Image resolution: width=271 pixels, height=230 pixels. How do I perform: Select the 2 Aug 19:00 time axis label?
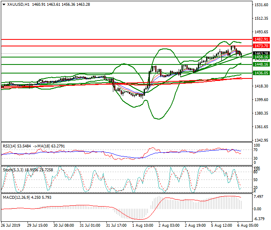[x=195, y=225]
